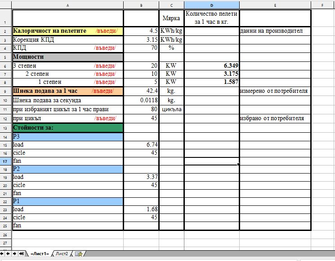Click the select-all corner box above row 1
335x261 pixels.
[6, 5]
